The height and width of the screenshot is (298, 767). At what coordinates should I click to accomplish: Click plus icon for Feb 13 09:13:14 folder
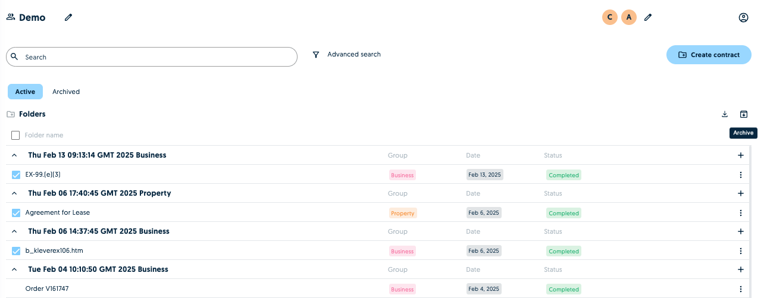pyautogui.click(x=741, y=155)
